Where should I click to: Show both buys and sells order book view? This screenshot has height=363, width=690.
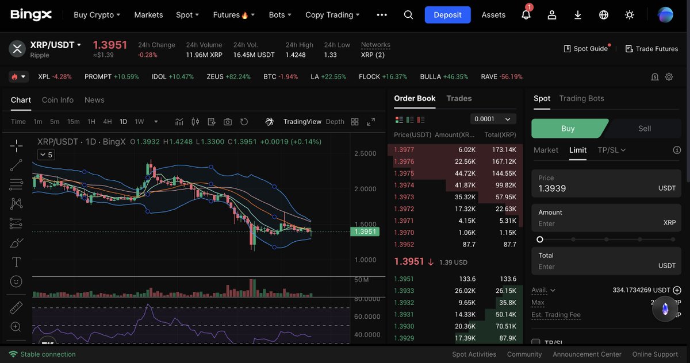tap(398, 119)
